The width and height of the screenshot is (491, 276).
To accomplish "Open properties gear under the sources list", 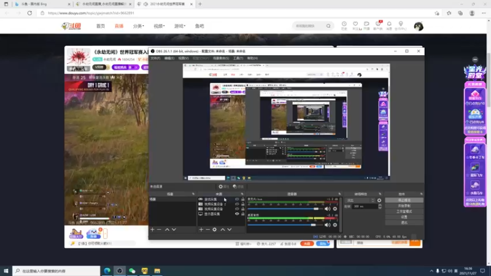I will point(214,229).
